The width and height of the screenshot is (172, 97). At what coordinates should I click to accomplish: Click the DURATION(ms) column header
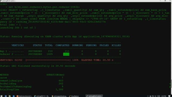coord(55,75)
